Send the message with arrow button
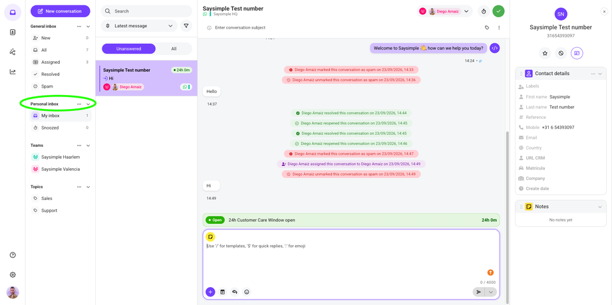The image size is (612, 305). pyautogui.click(x=478, y=292)
